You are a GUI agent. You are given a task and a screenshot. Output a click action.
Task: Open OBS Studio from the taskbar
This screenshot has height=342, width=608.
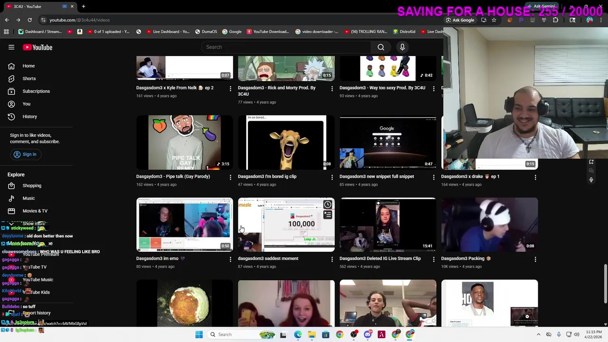click(x=354, y=334)
